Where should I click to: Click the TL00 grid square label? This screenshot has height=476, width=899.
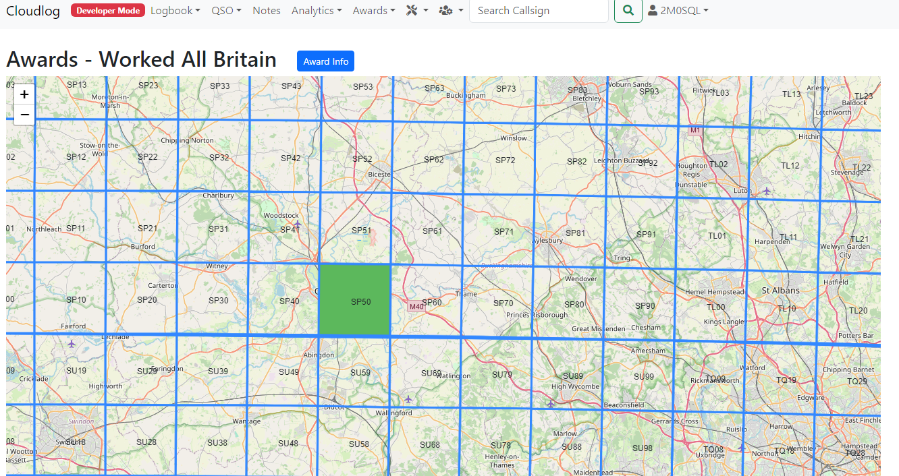coord(715,307)
